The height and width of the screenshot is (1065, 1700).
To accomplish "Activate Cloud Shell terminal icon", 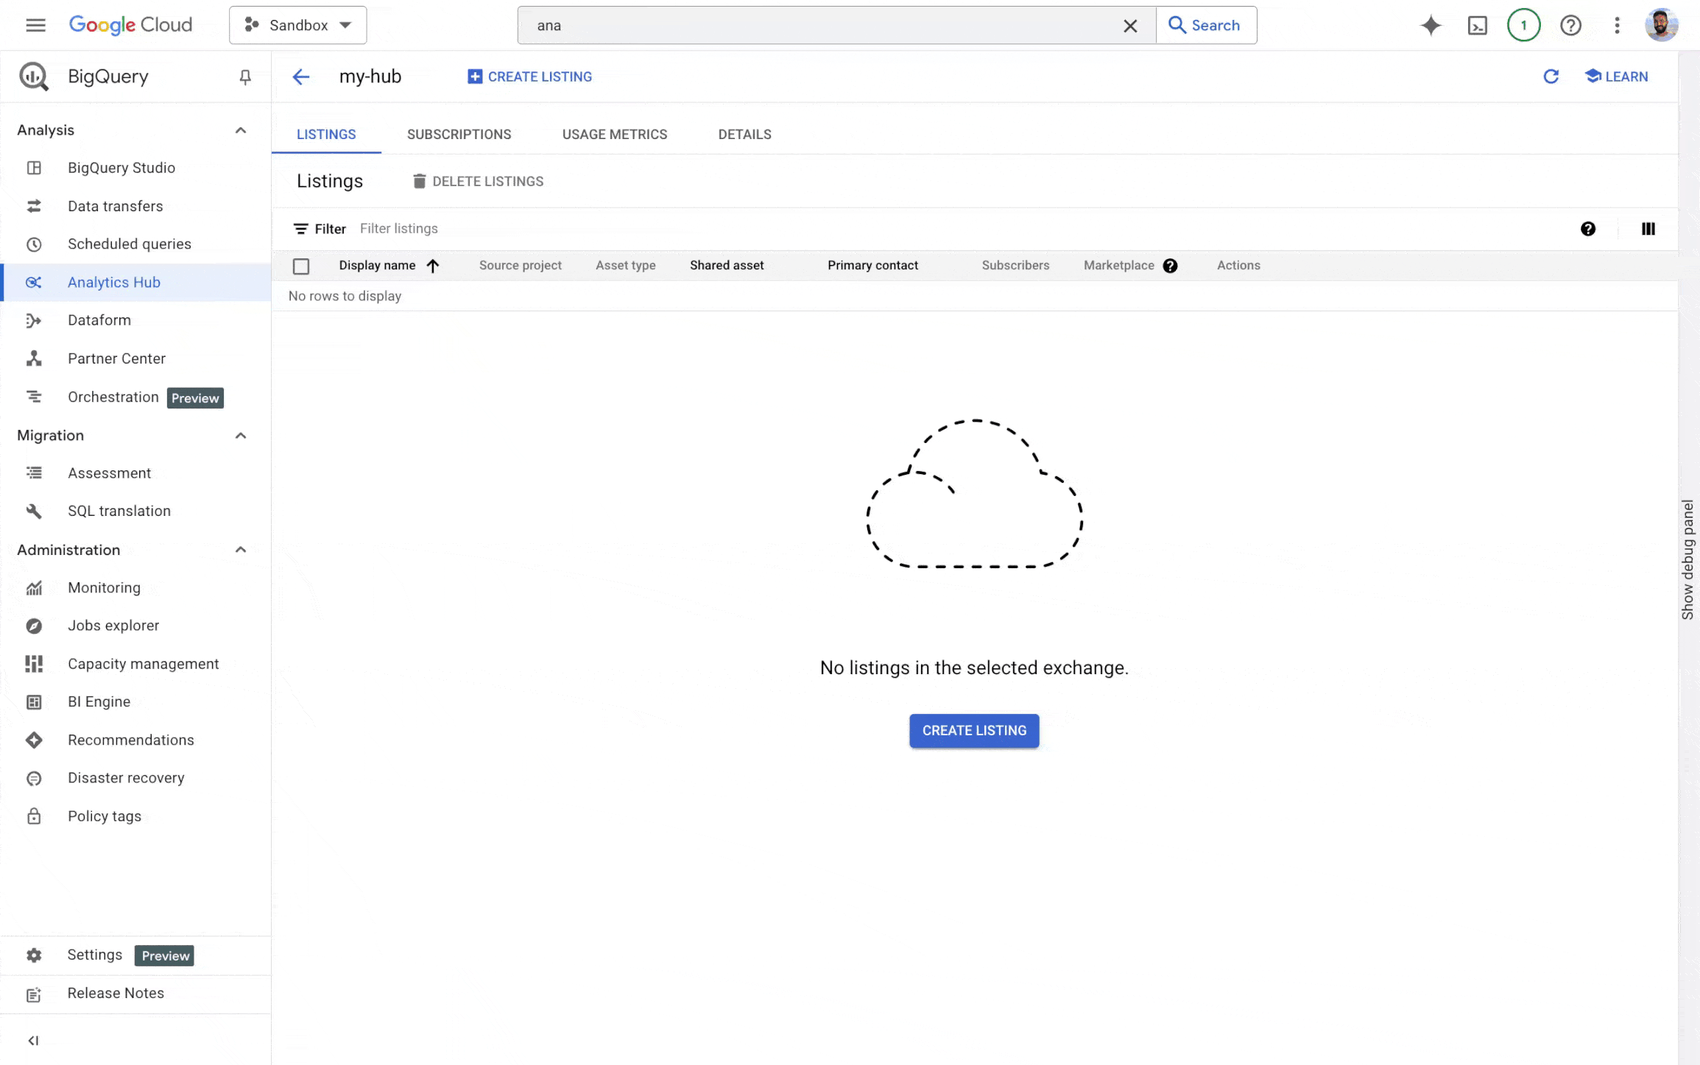I will tap(1477, 25).
